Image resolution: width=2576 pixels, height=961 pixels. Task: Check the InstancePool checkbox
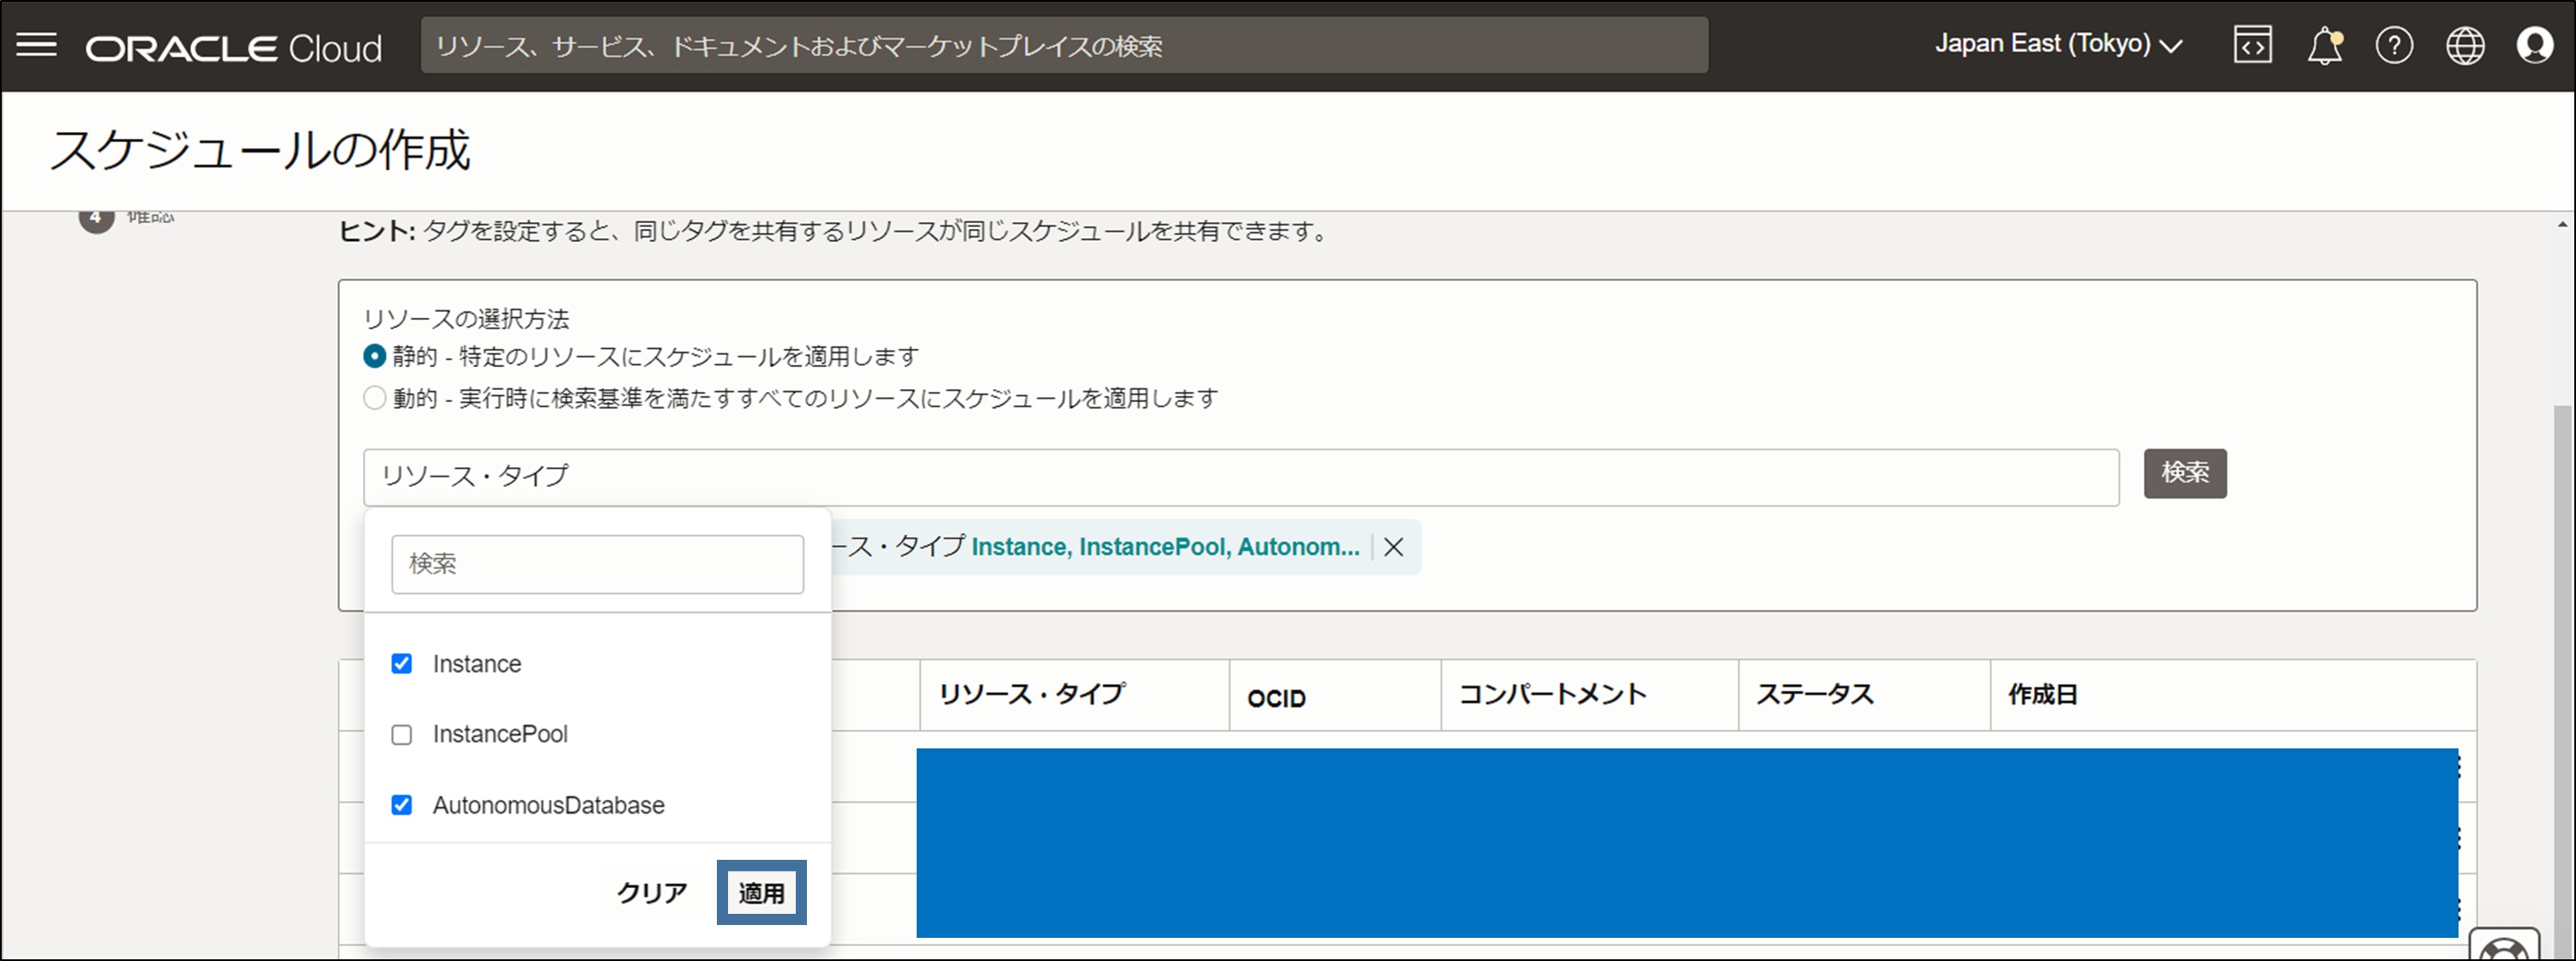[402, 735]
